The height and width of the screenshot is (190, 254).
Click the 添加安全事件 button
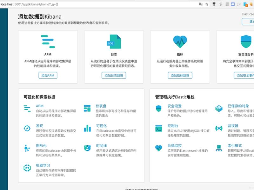244,75
